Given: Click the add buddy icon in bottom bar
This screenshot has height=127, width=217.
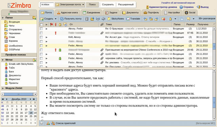Looking at the screenshot, I should click(x=48, y=123).
